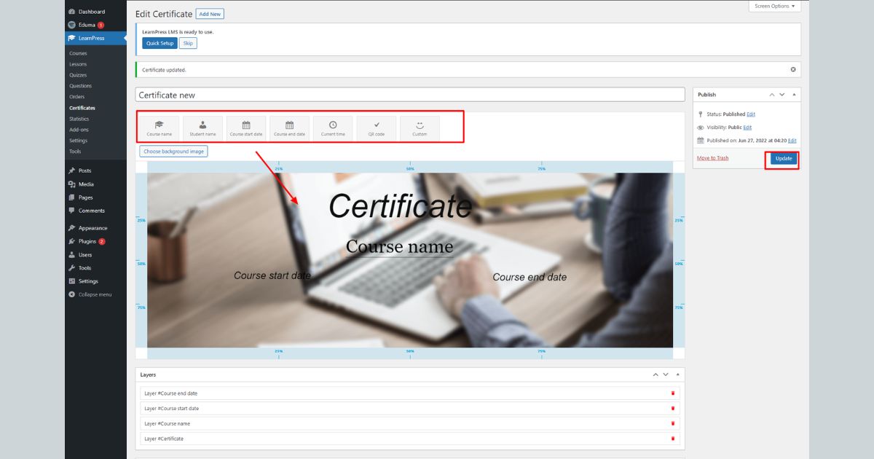Image resolution: width=874 pixels, height=459 pixels.
Task: Edit the publish Status
Action: [x=751, y=114]
